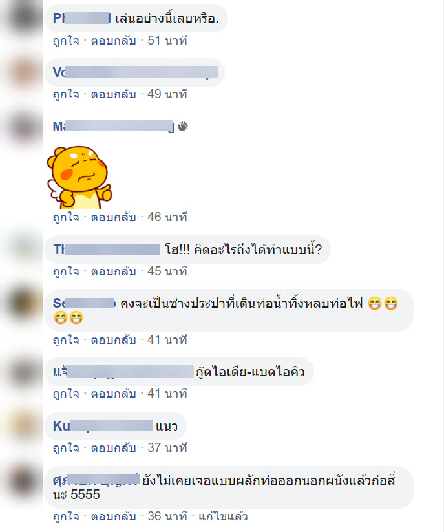This screenshot has height=532, width=444.
Task: Click ตอบกลับ on the 49 นาที comment
Action: click(x=113, y=94)
